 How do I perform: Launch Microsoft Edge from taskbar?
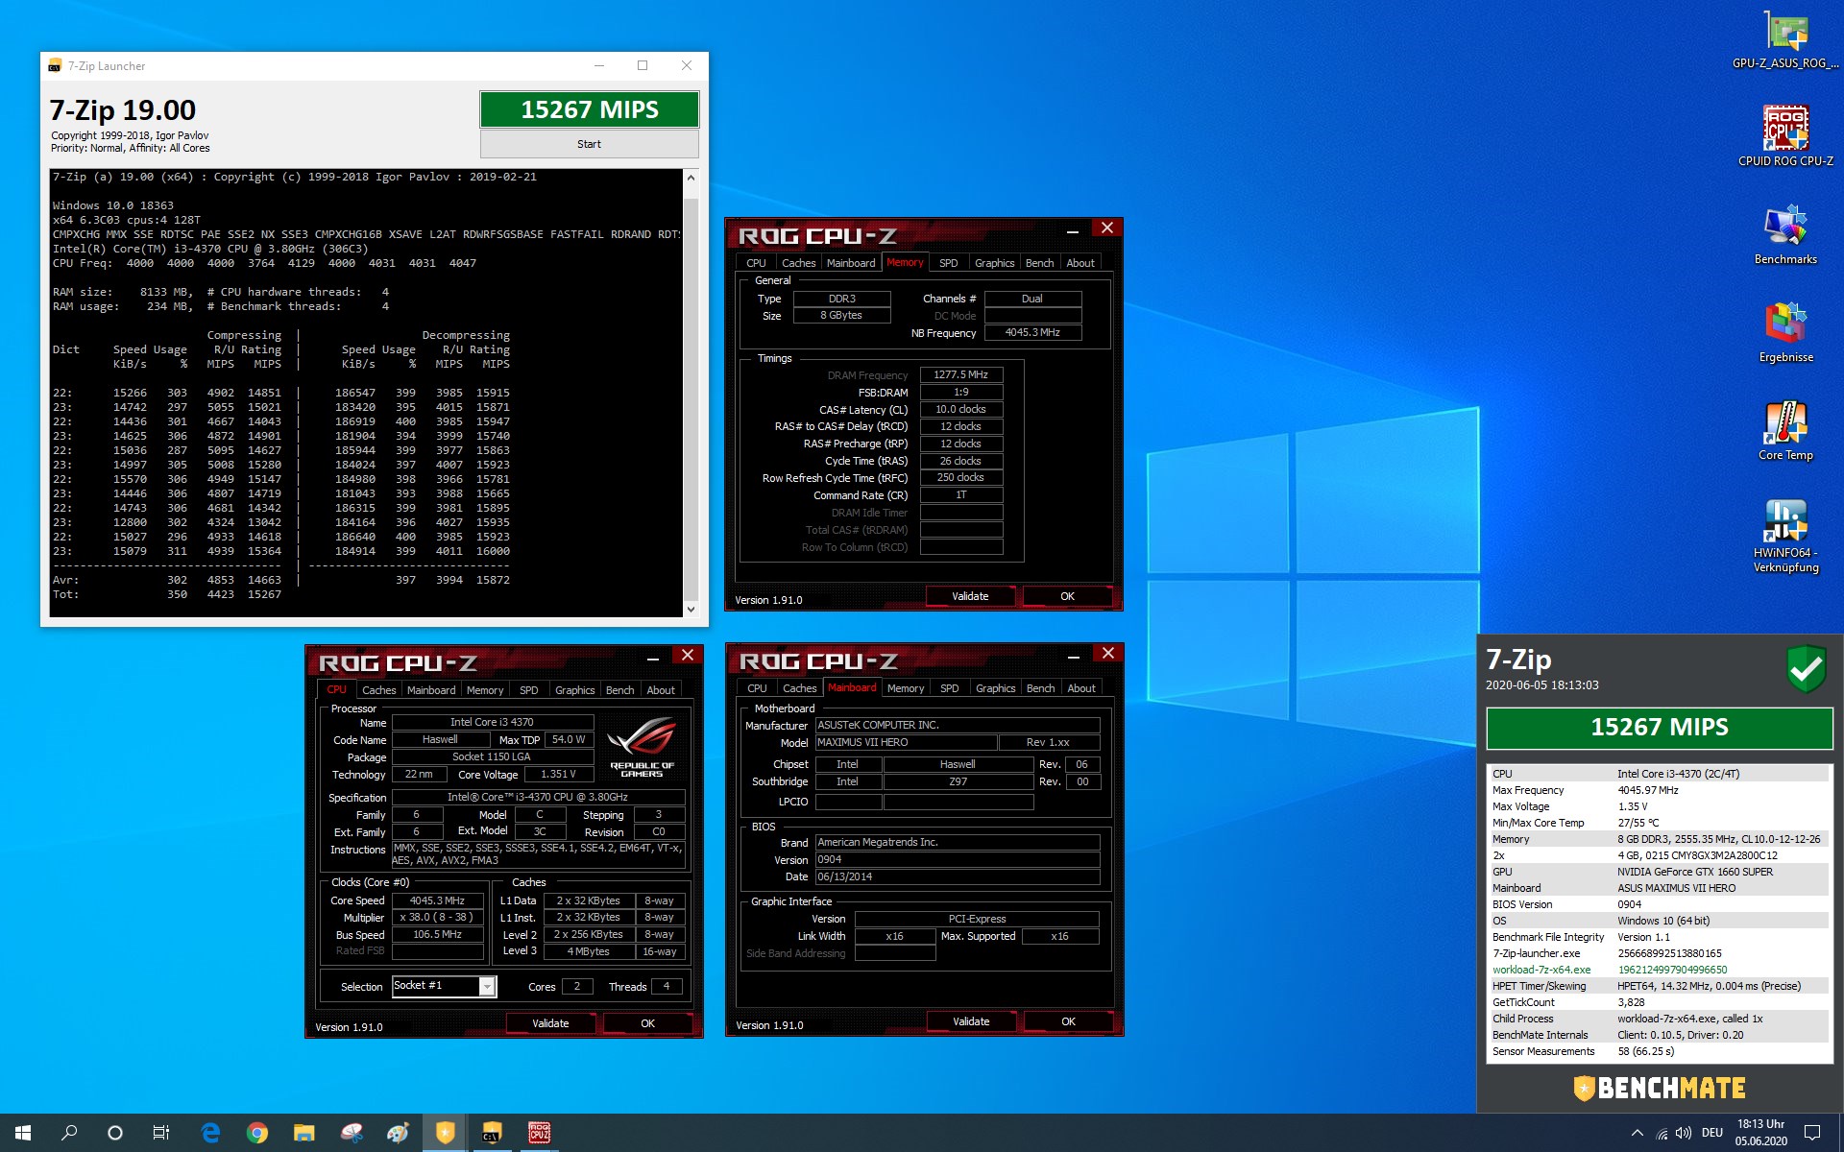[210, 1133]
